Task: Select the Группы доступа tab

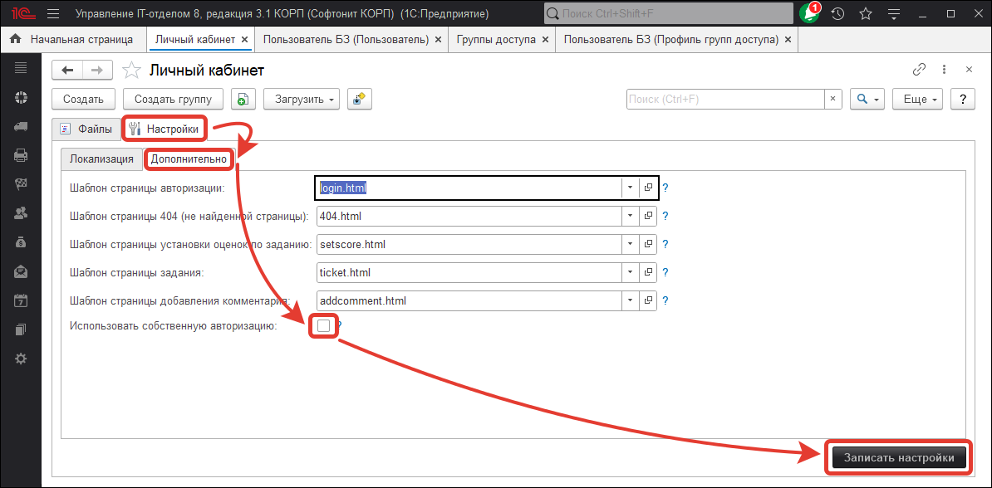Action: click(496, 40)
